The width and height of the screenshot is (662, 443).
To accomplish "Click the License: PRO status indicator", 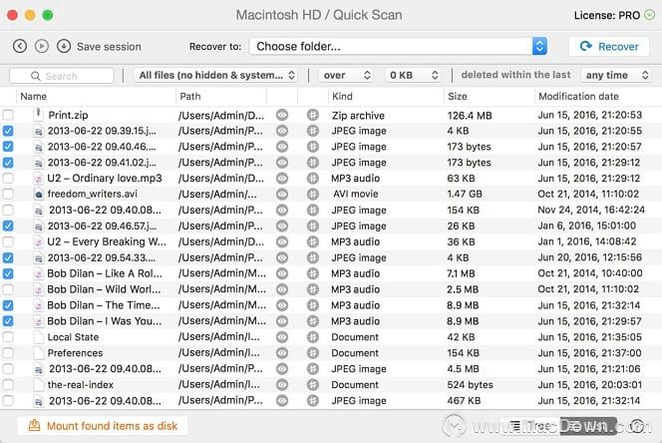I will (x=614, y=15).
